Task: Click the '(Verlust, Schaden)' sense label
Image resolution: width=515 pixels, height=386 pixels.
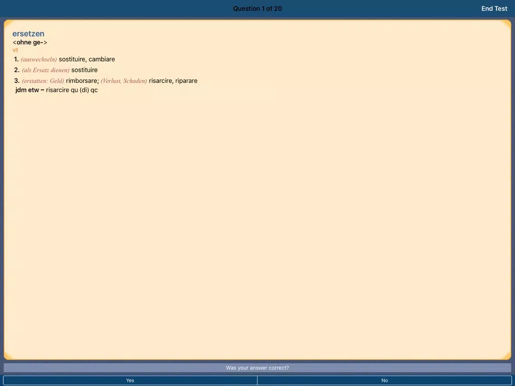Action: tap(124, 81)
